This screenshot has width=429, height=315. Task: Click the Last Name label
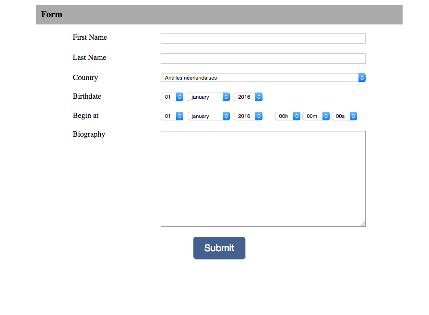click(x=89, y=58)
